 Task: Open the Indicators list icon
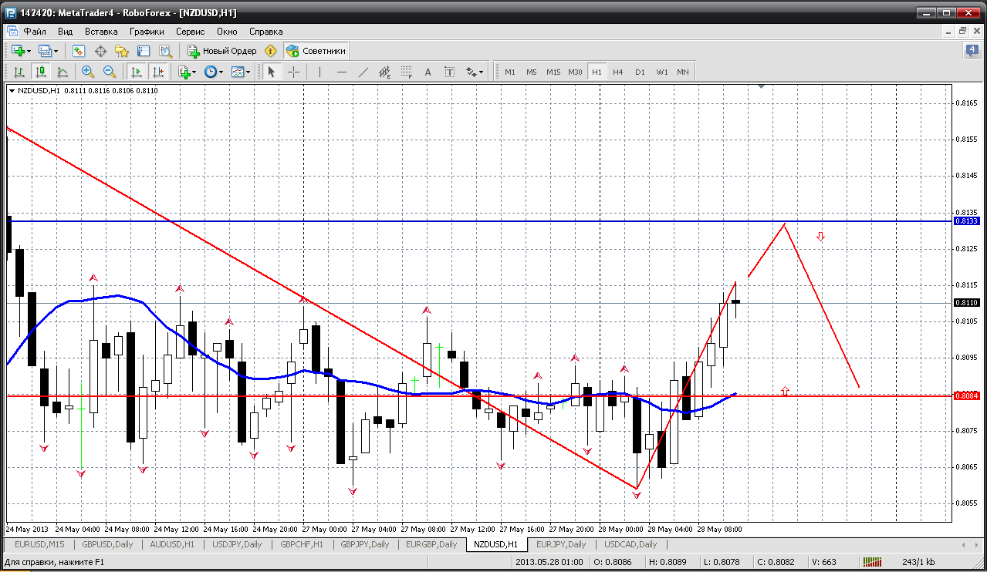point(184,72)
